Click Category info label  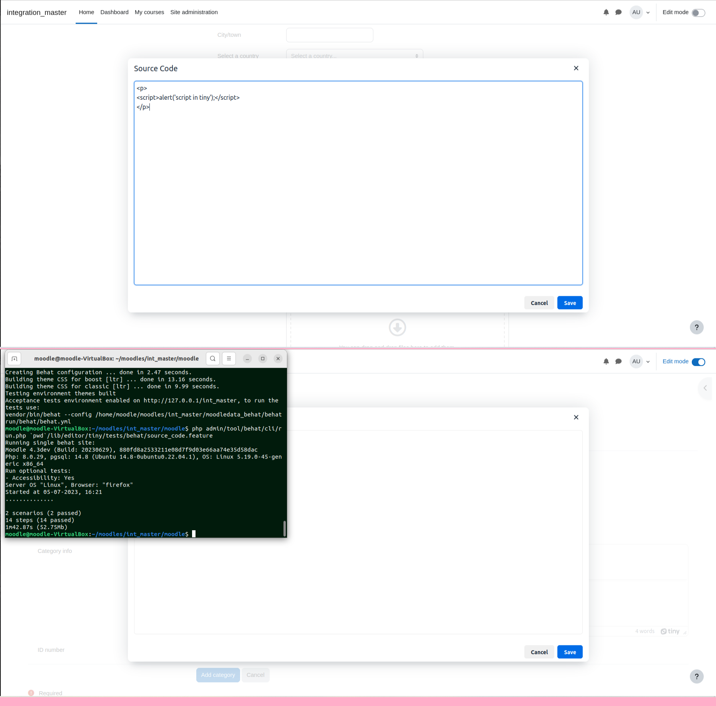[x=55, y=551]
